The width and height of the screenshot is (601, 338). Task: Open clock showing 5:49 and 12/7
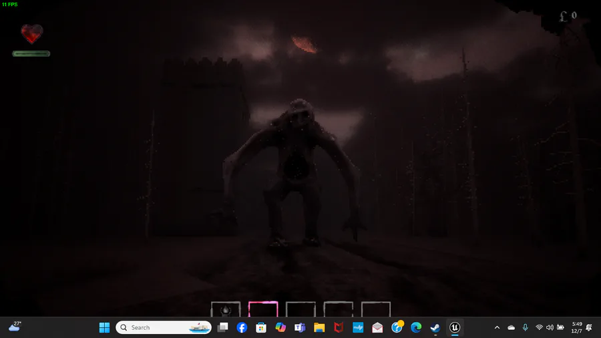(577, 328)
